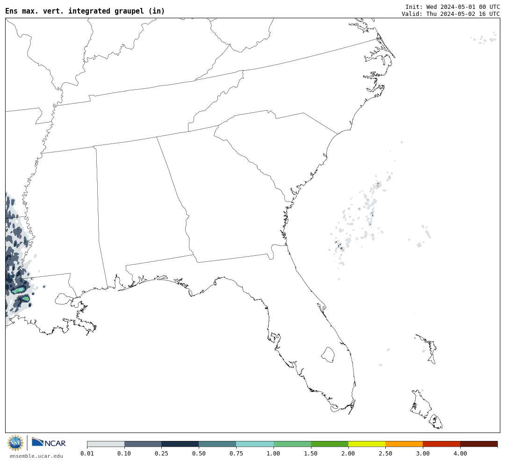Click the 1.50 colorbar label
505x462 pixels.
click(311, 453)
